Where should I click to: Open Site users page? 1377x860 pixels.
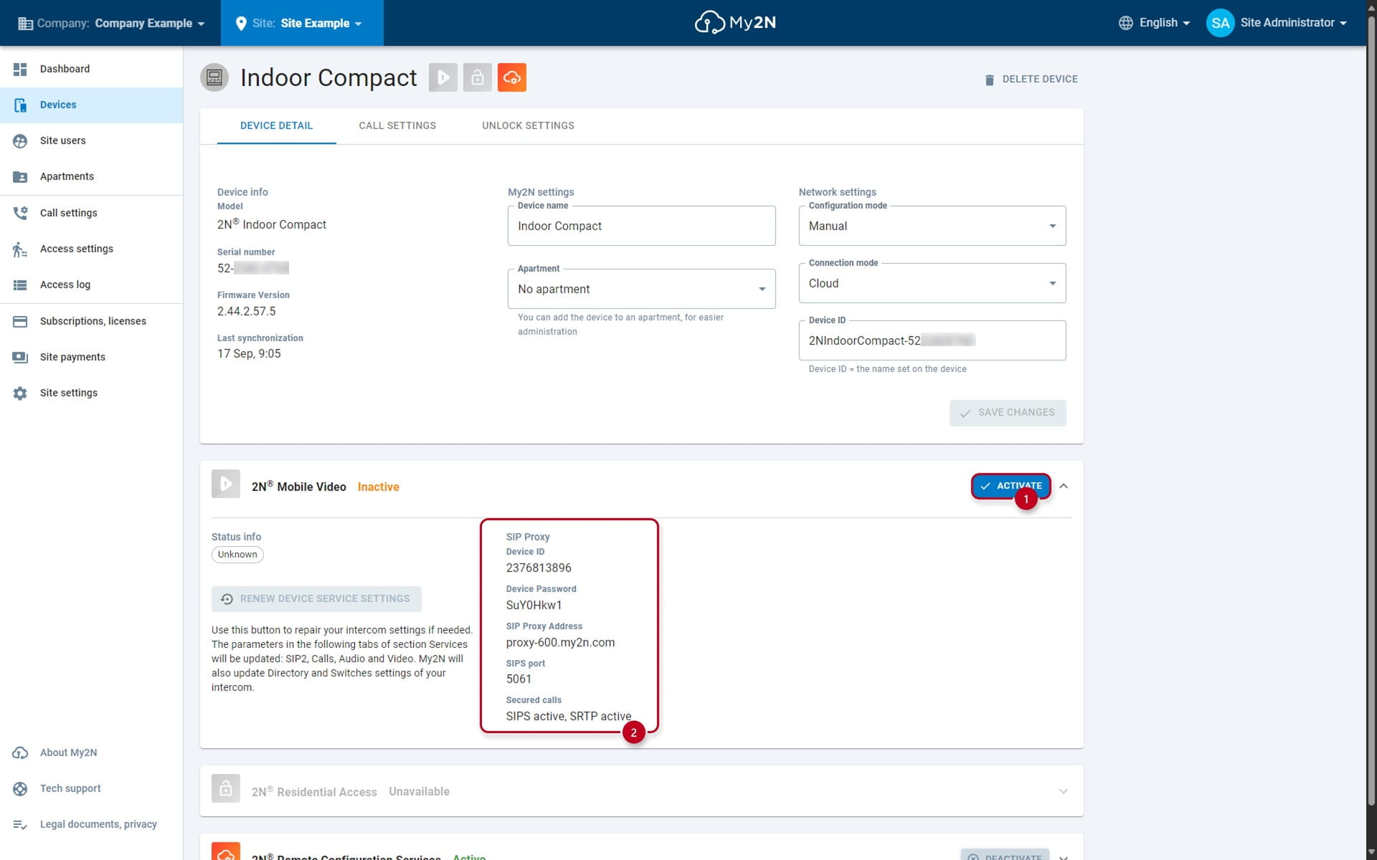click(91, 140)
